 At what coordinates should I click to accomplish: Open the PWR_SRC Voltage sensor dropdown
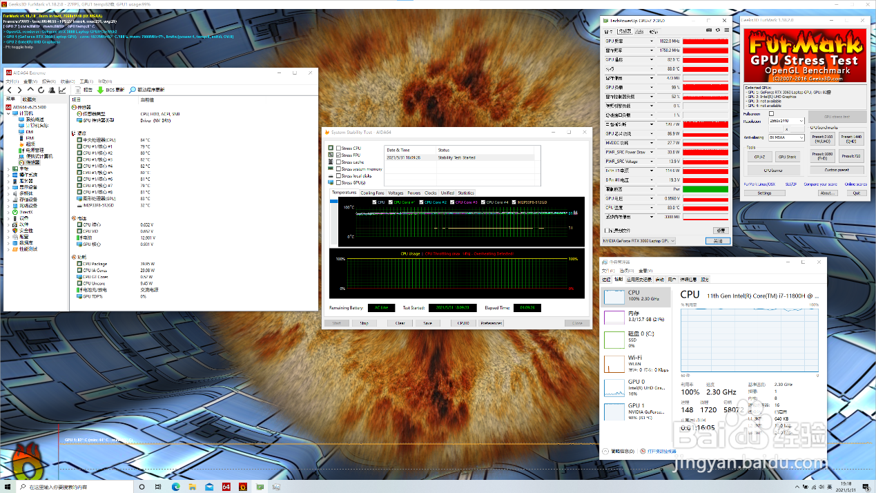tap(652, 162)
